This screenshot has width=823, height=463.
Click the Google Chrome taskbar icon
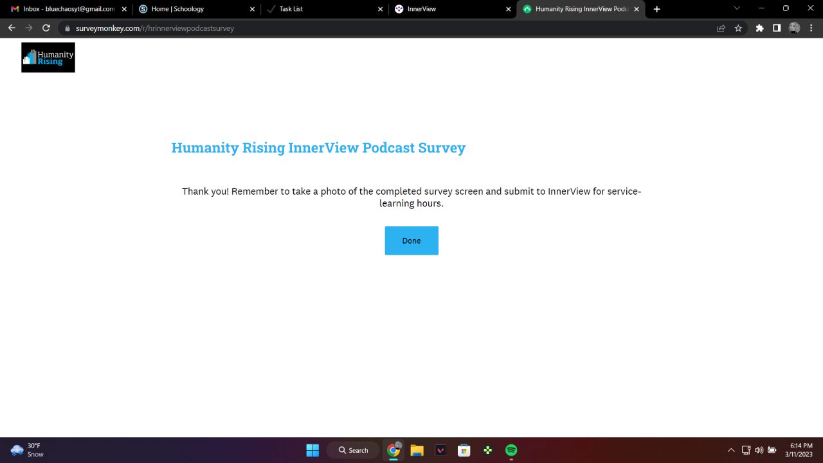[x=393, y=450]
